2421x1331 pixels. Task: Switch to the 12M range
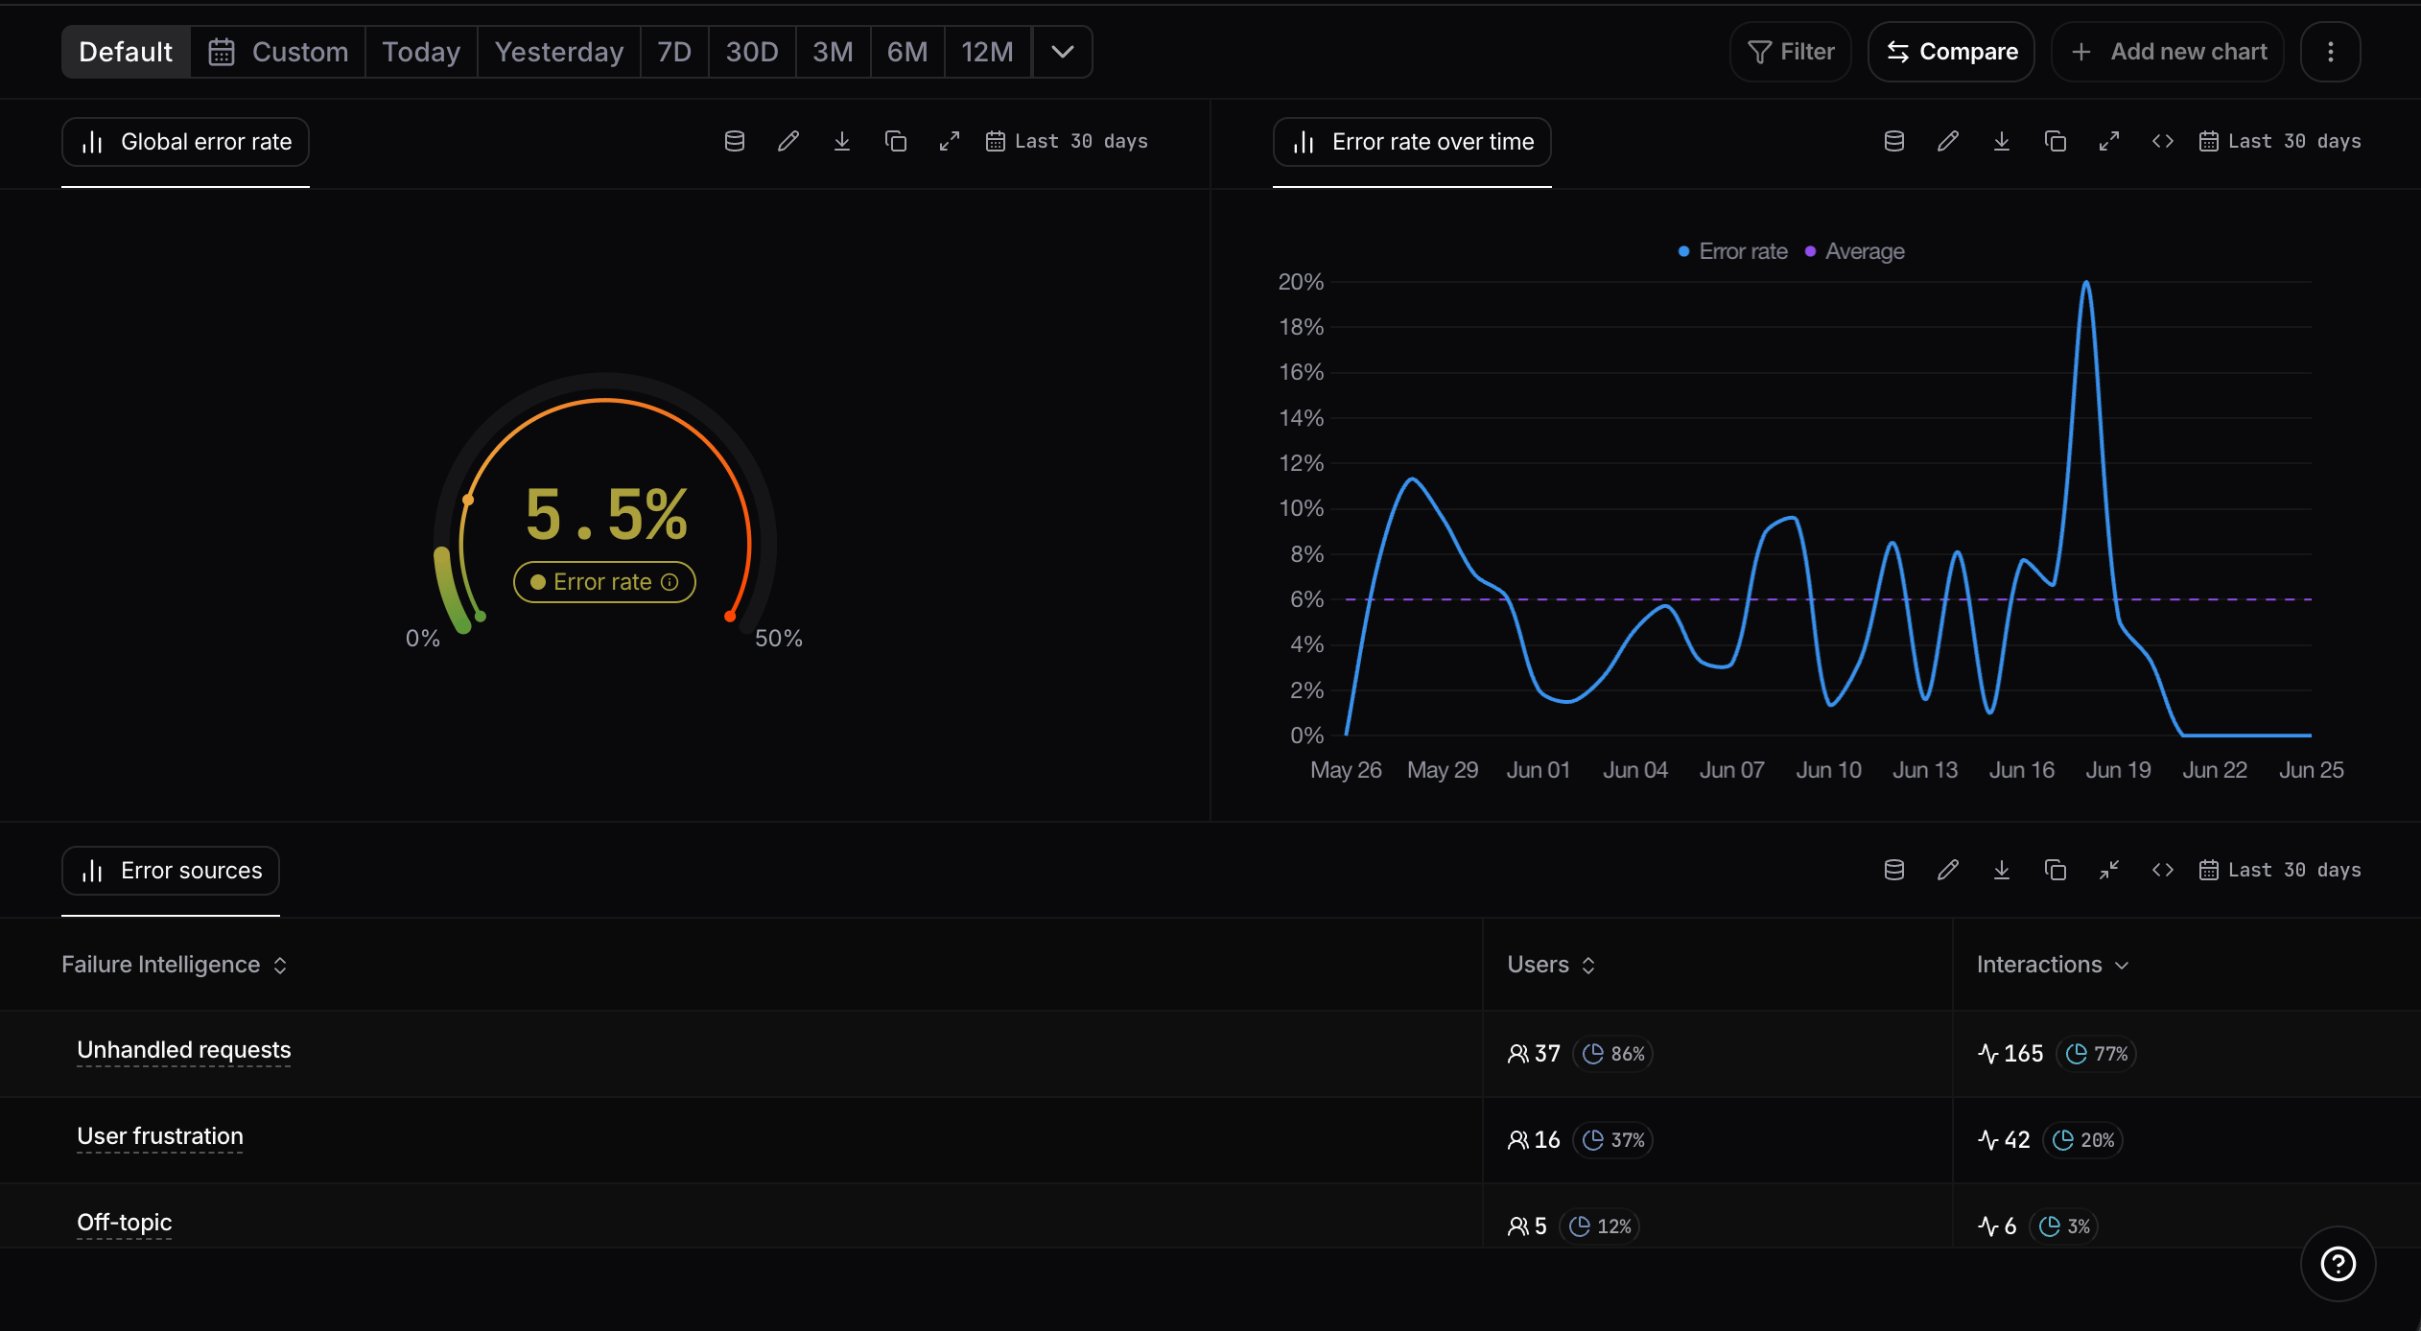pyautogui.click(x=988, y=52)
